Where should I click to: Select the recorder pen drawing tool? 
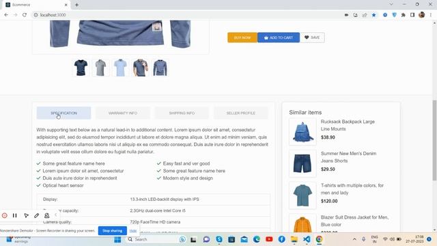36,215
